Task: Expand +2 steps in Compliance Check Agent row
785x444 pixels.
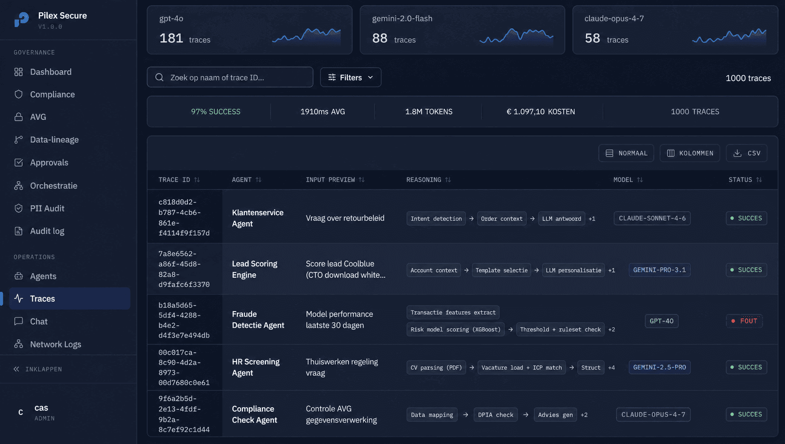Action: tap(584, 415)
